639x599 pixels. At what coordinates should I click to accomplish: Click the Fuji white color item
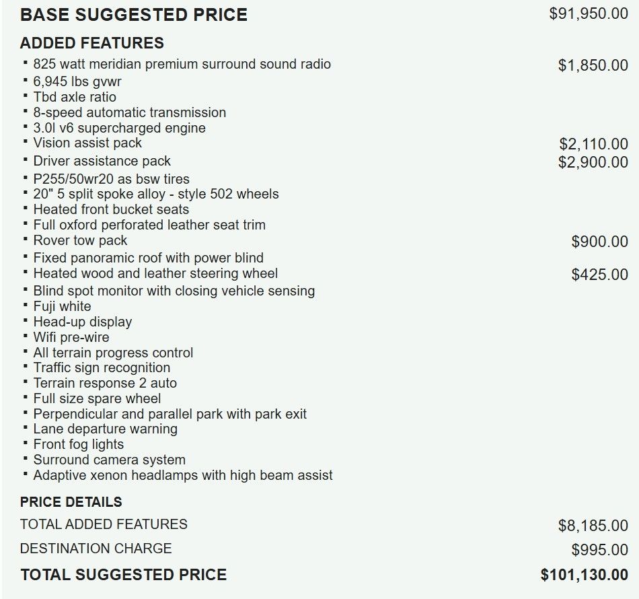click(62, 306)
